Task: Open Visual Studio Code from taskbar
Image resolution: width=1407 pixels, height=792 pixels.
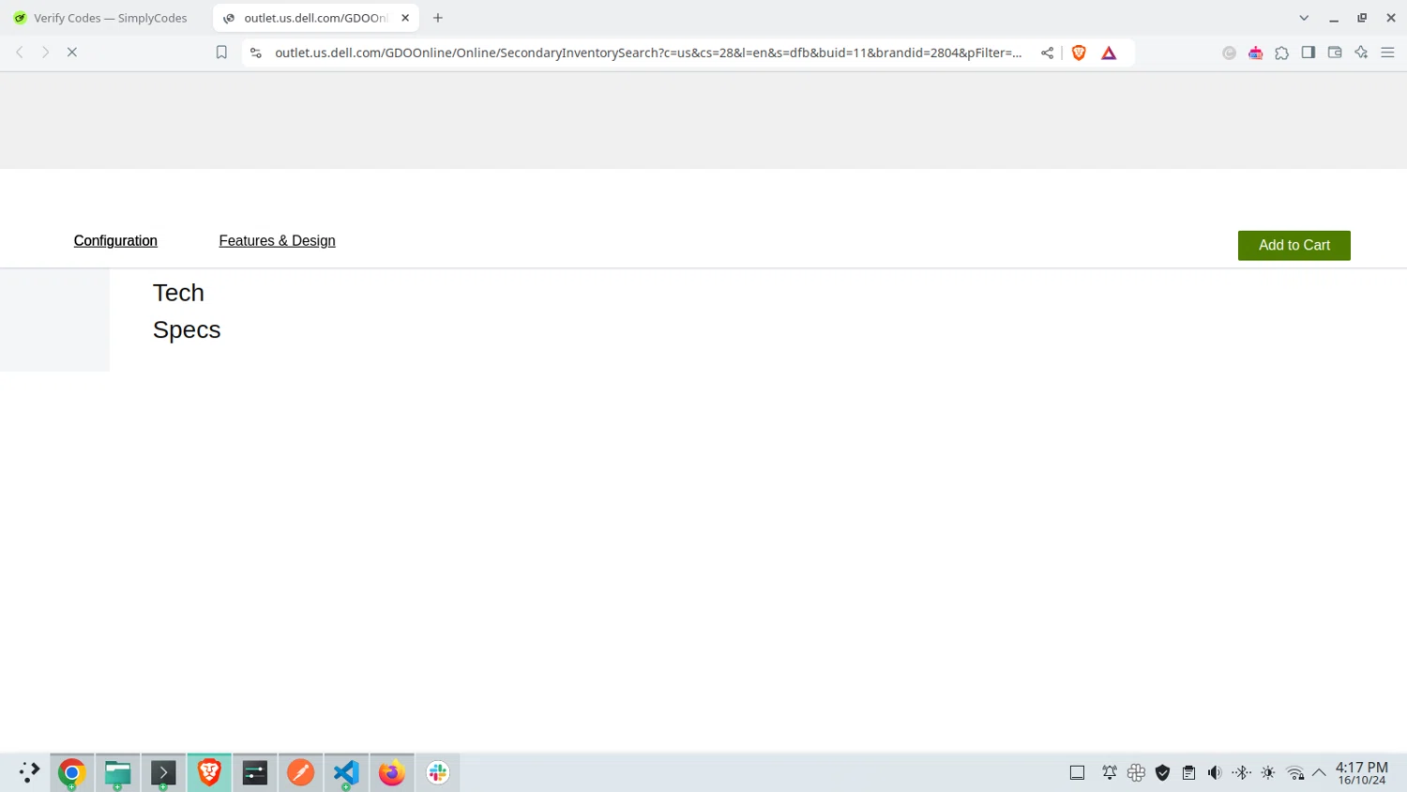Action: point(346,772)
